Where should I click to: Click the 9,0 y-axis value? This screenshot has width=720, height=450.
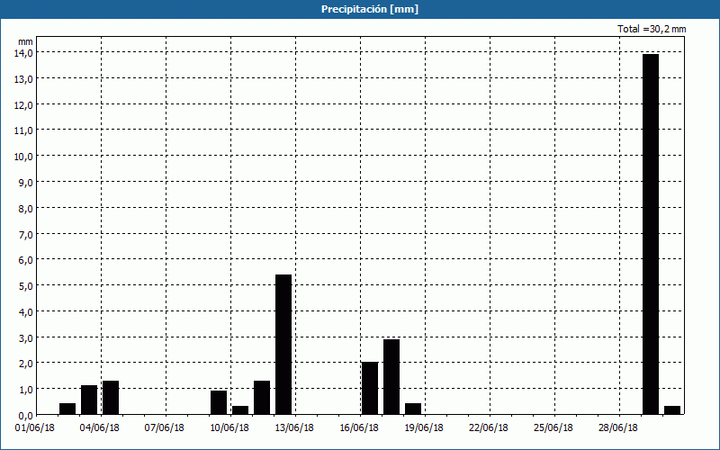pos(26,183)
